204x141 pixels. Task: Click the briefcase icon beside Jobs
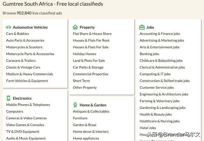[x=142, y=27]
